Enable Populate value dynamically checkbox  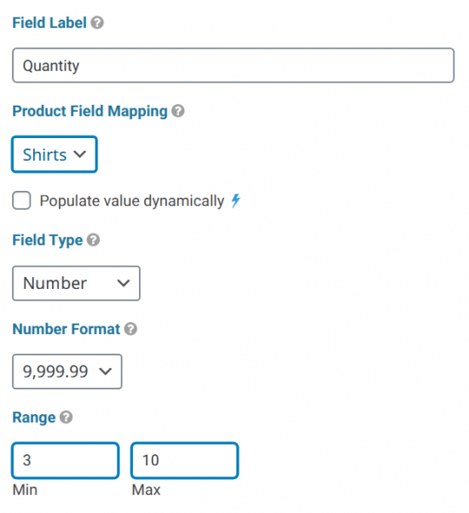(x=21, y=200)
